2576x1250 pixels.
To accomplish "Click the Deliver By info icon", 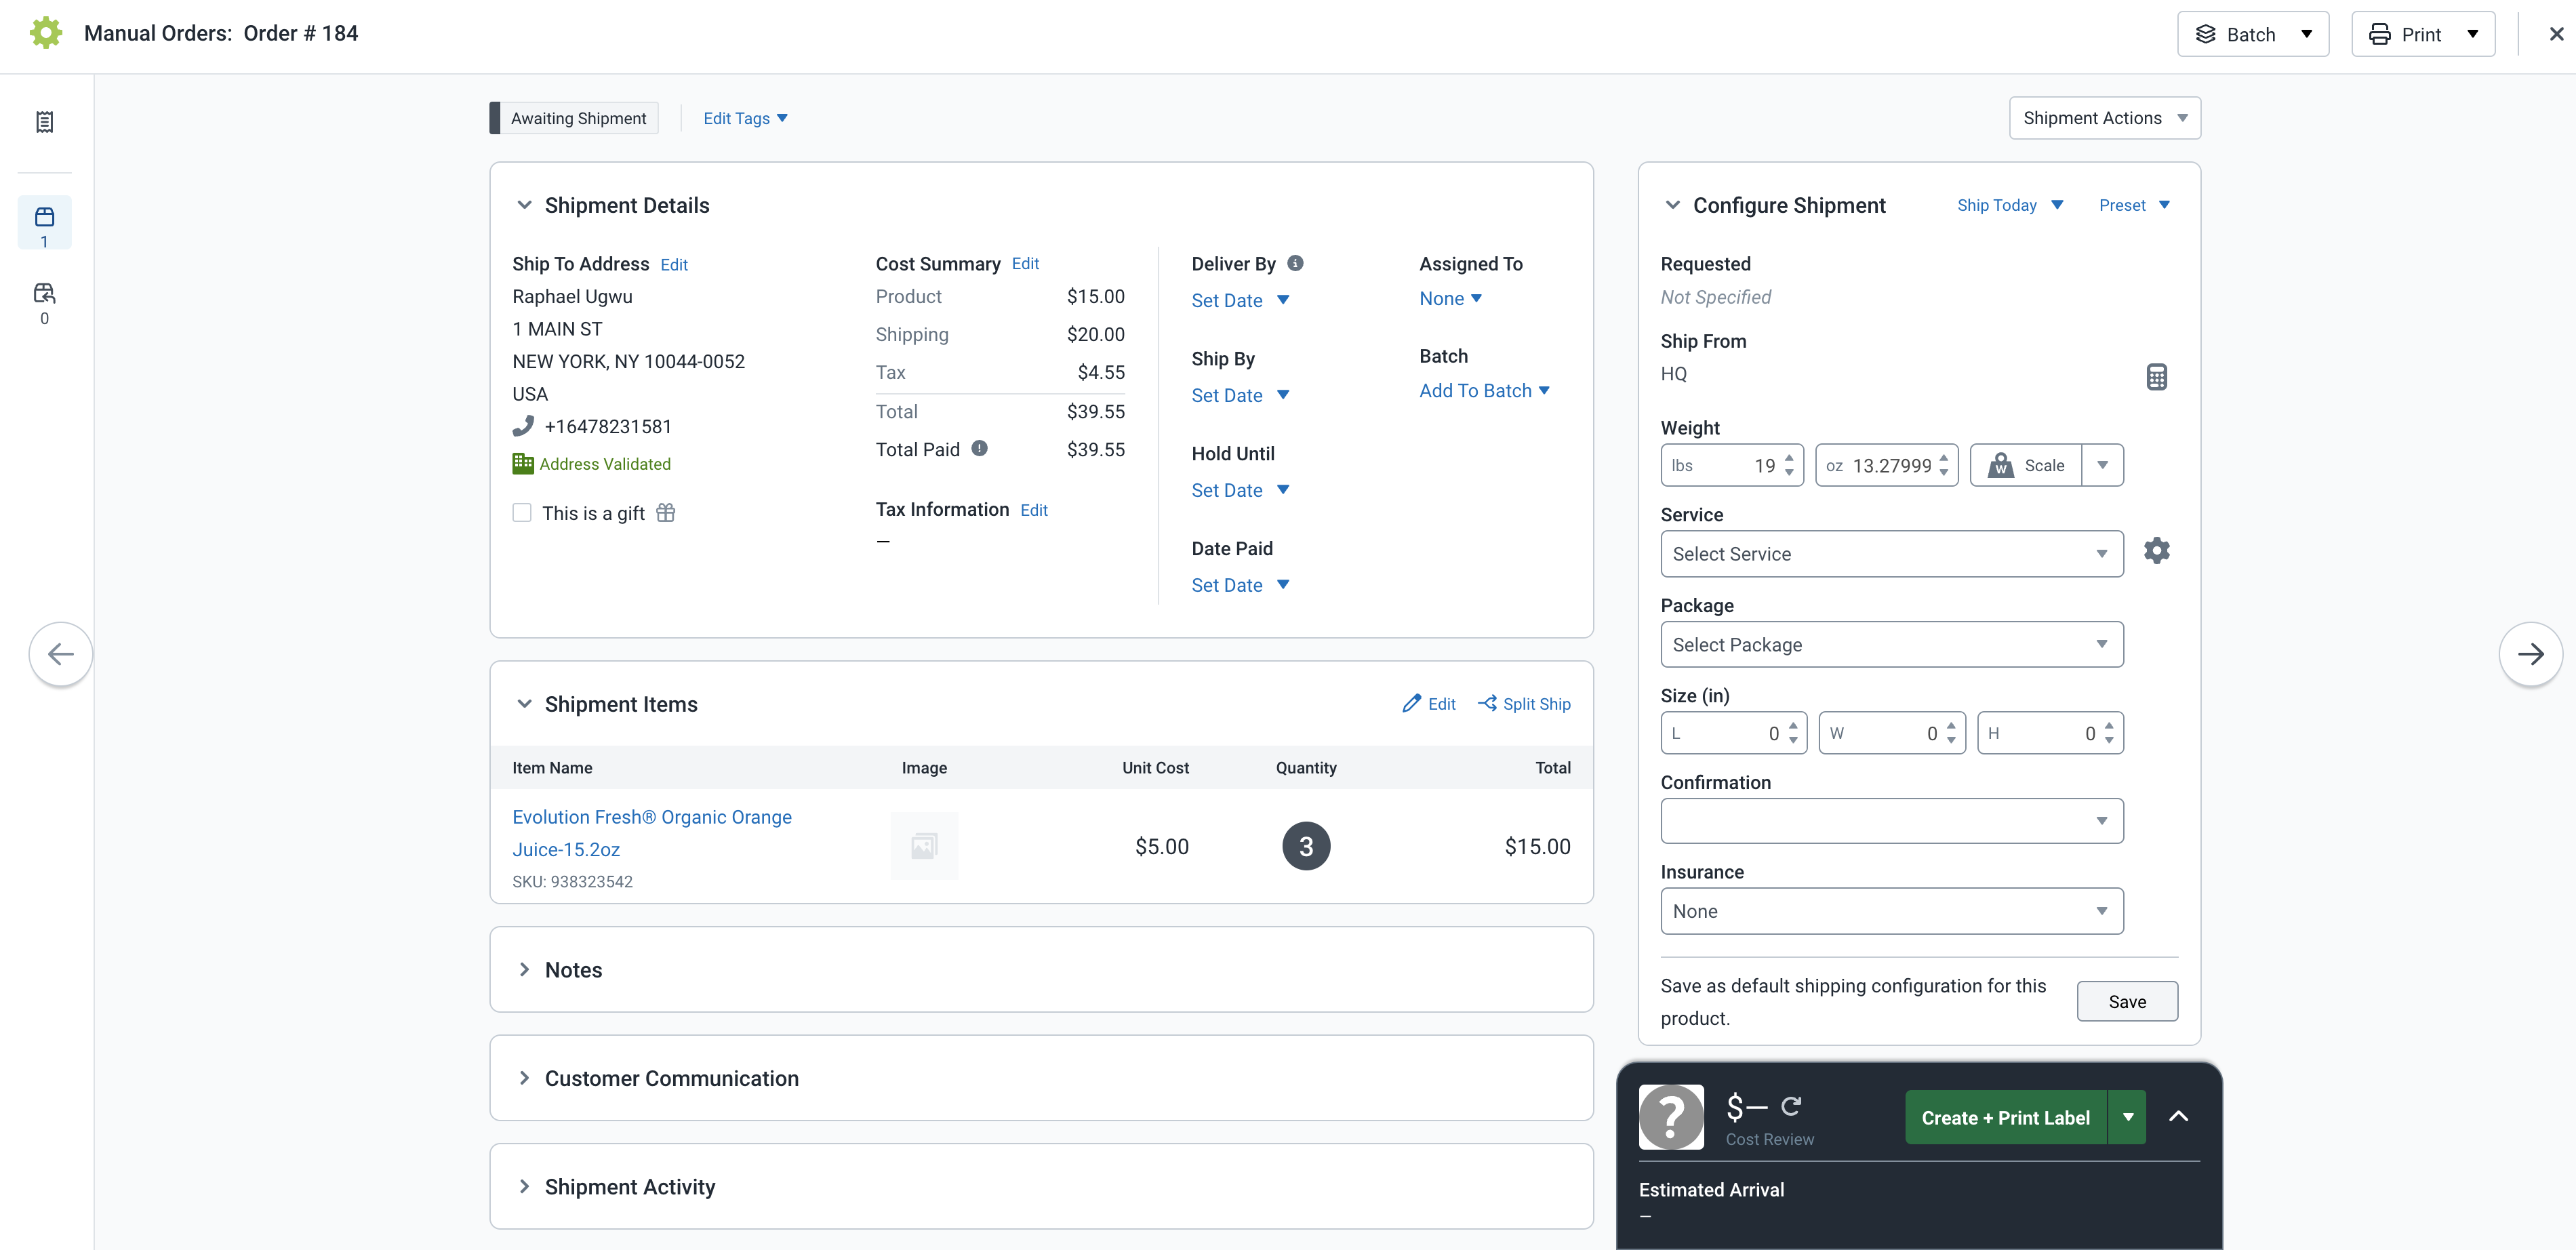I will click(1295, 263).
